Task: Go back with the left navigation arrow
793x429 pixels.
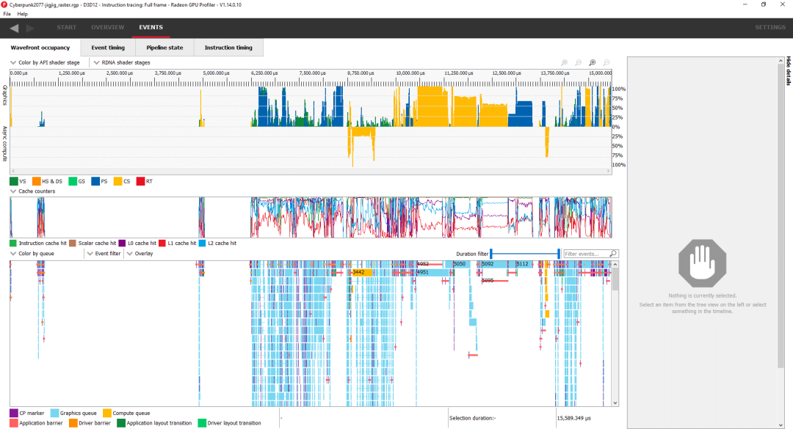Action: click(14, 28)
